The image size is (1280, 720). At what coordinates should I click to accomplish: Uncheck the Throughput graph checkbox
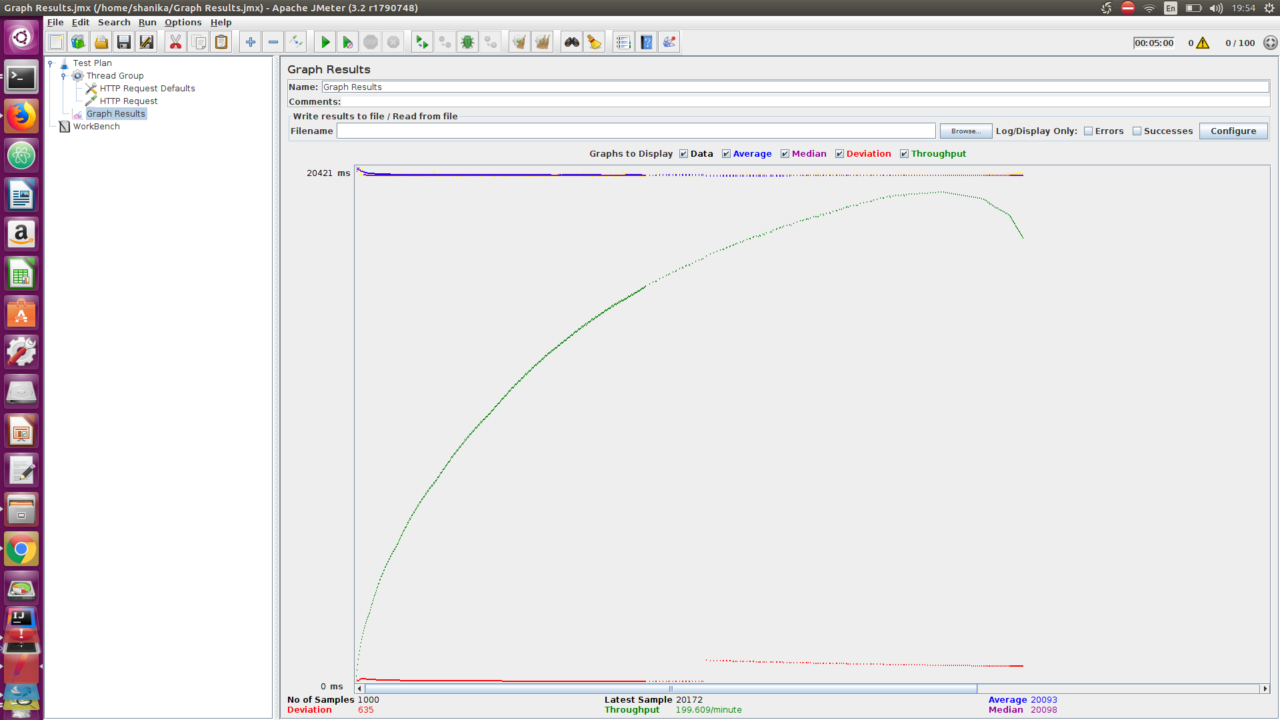904,154
